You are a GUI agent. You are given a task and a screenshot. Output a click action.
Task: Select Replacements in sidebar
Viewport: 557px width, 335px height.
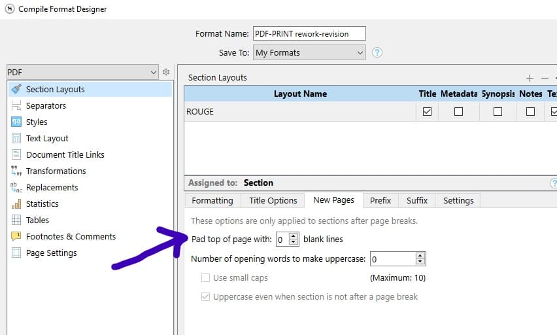point(90,187)
